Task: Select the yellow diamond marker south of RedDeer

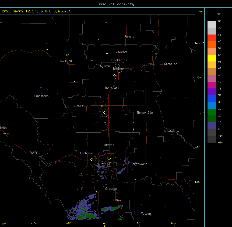Action: 115,76
